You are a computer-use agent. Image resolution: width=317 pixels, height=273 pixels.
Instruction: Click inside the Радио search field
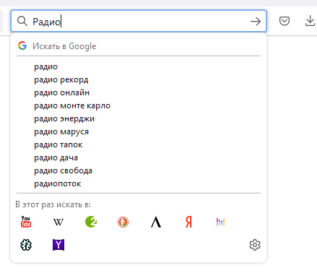[x=139, y=22]
